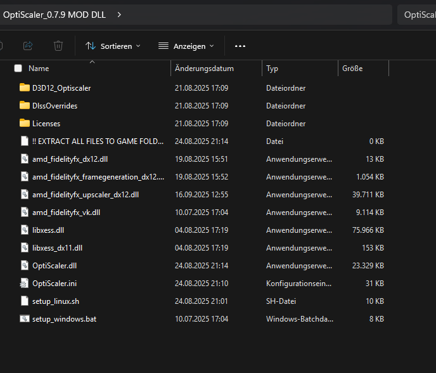Click the 24.08.2025 21:10 date cell
Screen dimensions: 436x373
[x=202, y=284]
